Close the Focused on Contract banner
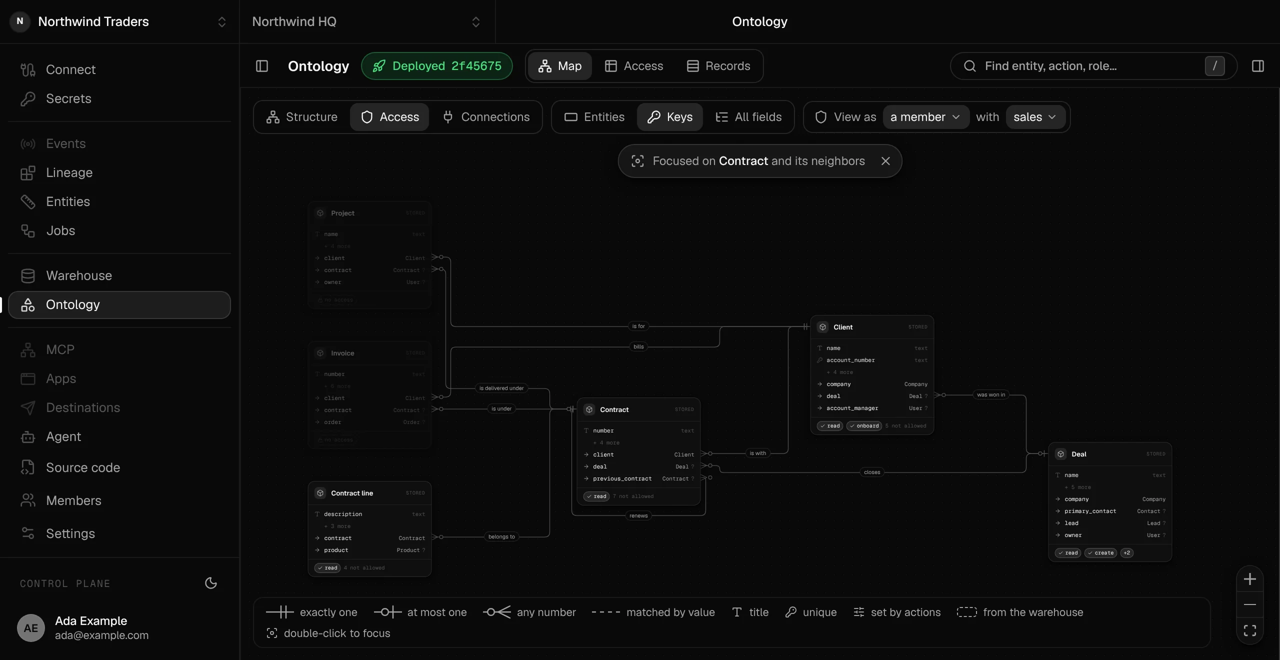Viewport: 1280px width, 660px height. 885,161
